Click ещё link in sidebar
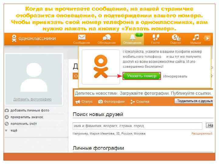This screenshot has width=219, height=164. click(14, 131)
